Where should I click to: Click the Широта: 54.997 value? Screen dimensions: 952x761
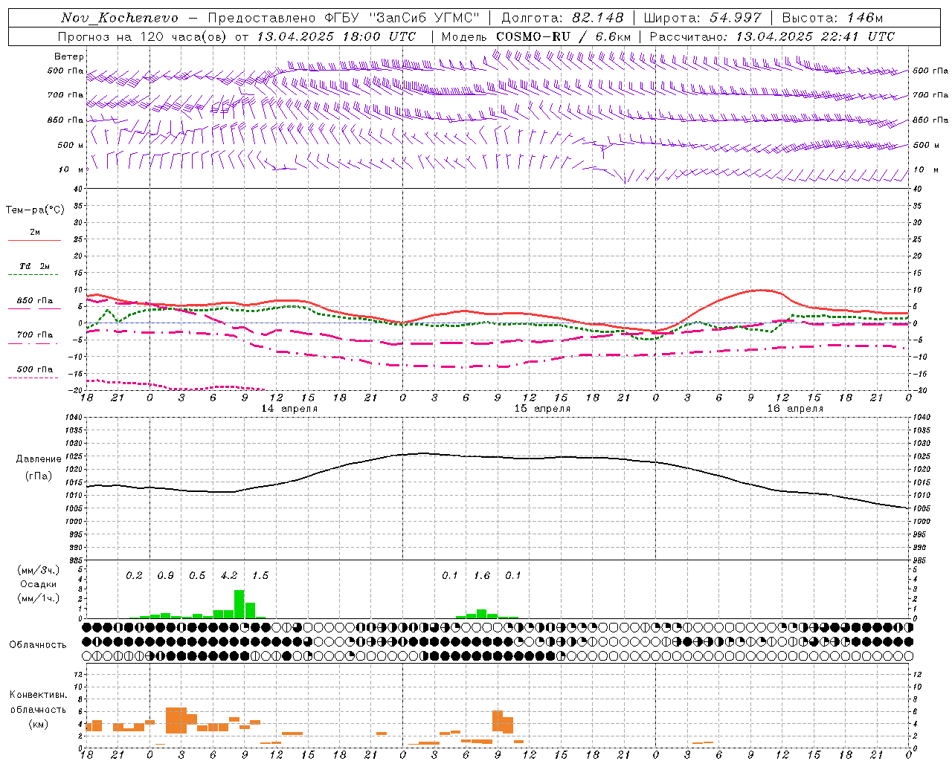(x=702, y=18)
